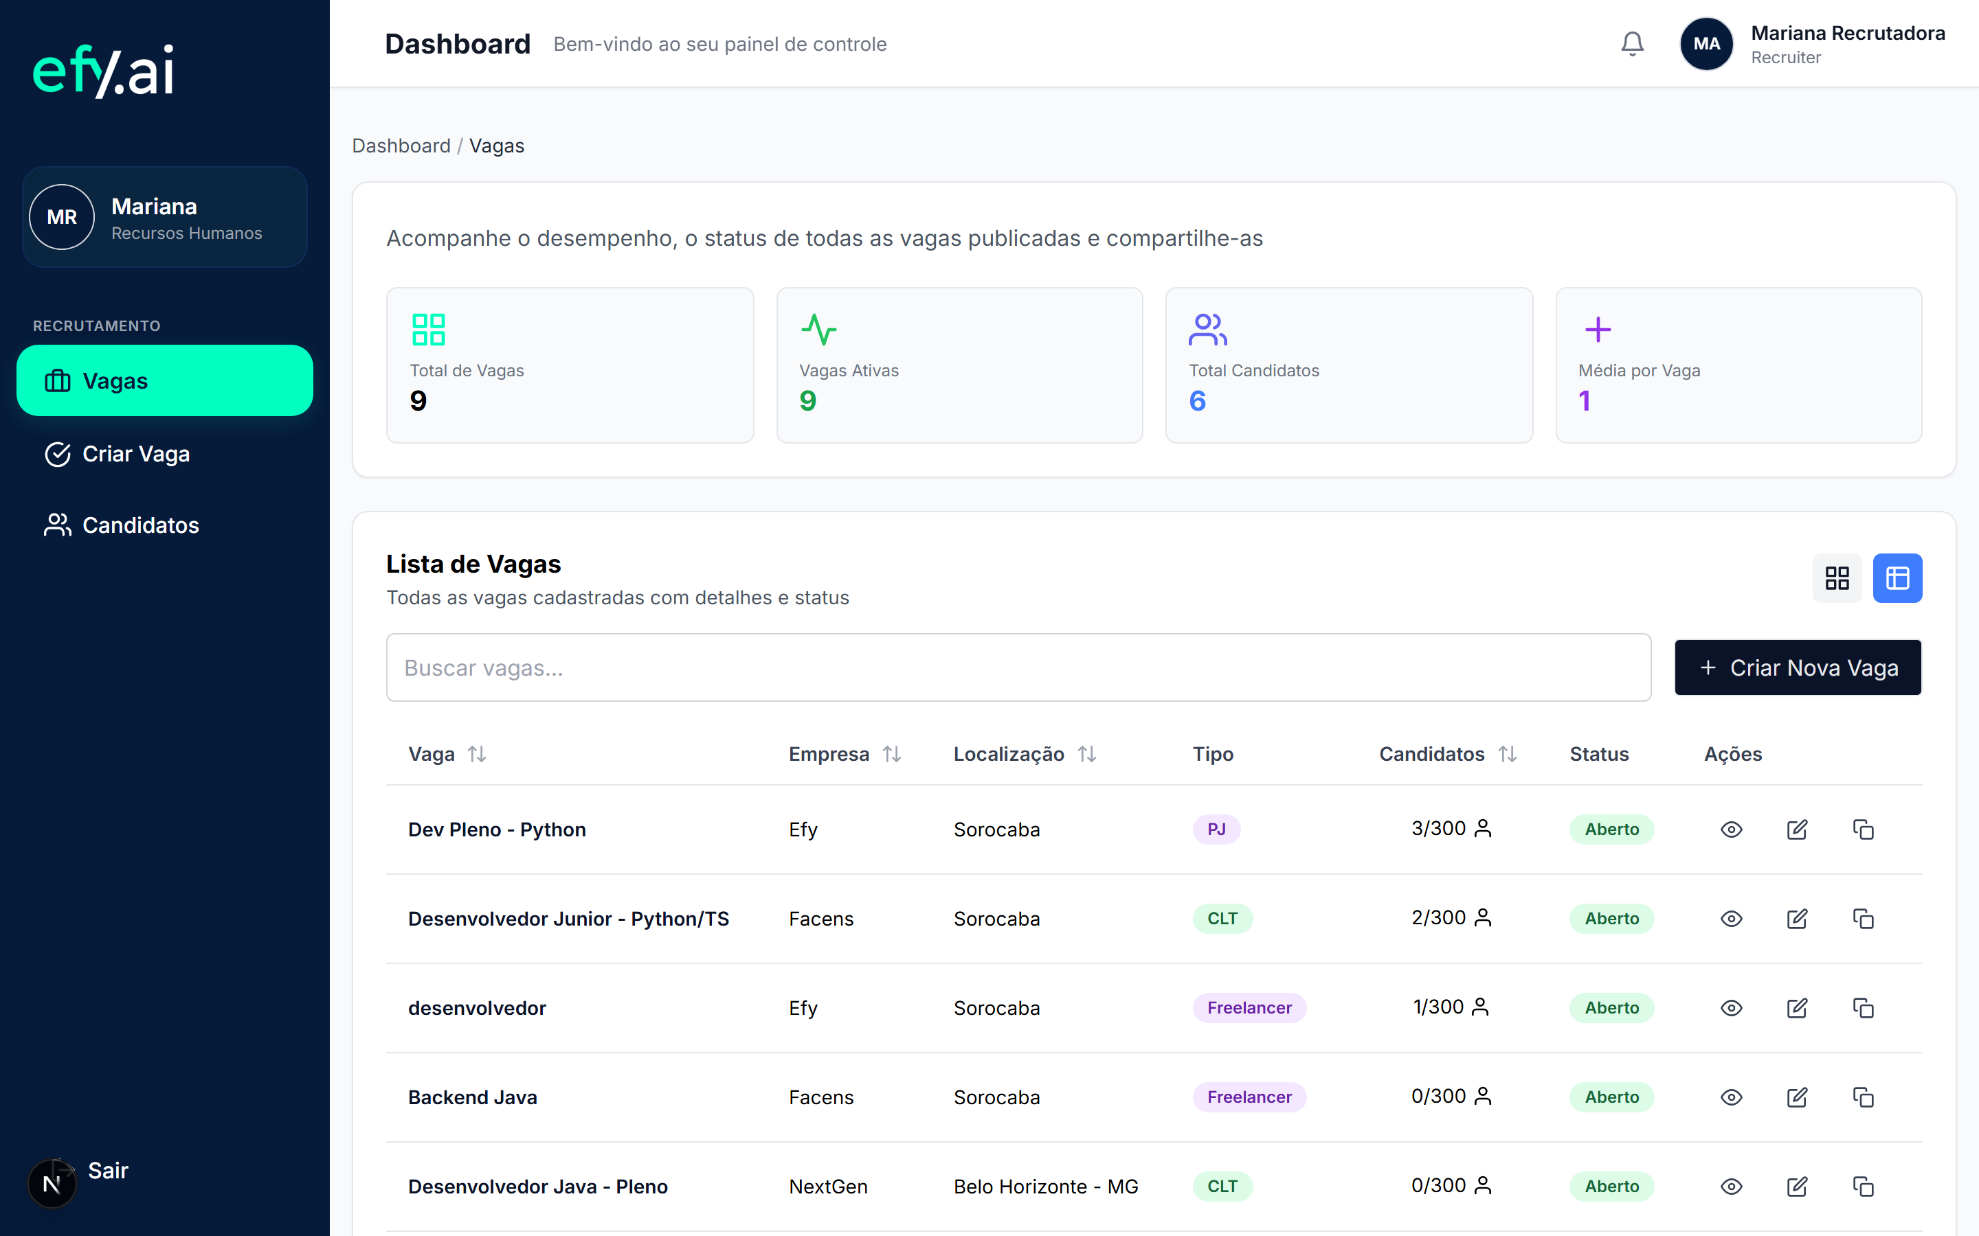Image resolution: width=1979 pixels, height=1236 pixels.
Task: Open Candidatos in the sidebar
Action: 164,525
